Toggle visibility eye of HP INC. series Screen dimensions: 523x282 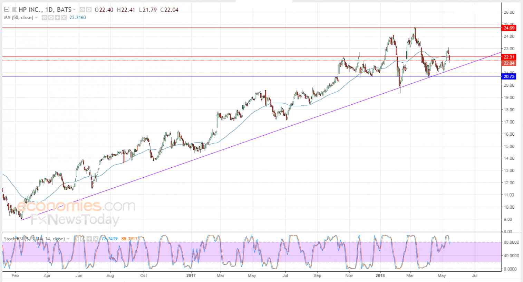coord(82,10)
